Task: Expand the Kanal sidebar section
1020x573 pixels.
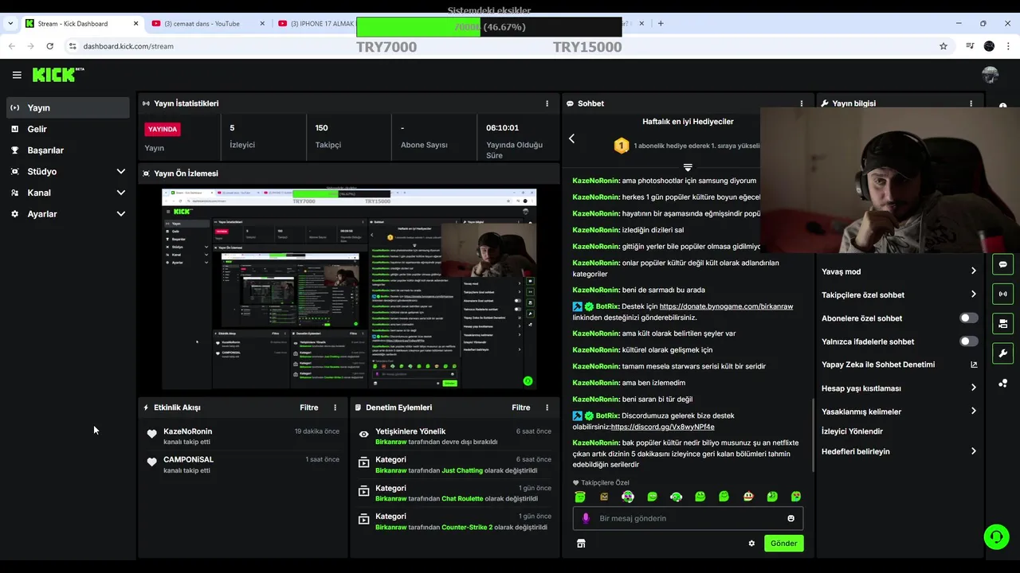Action: coord(120,193)
